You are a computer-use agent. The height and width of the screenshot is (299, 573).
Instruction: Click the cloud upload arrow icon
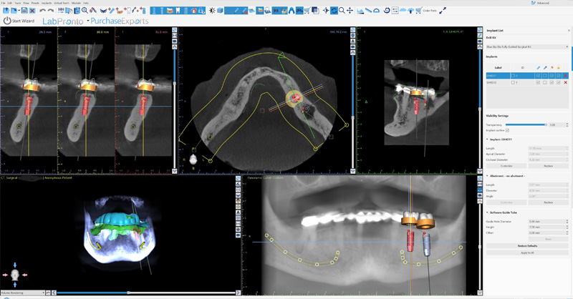[x=410, y=11]
